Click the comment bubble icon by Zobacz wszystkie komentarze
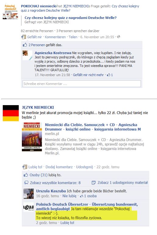Screen dimensions: 157x235 tap(26, 182)
